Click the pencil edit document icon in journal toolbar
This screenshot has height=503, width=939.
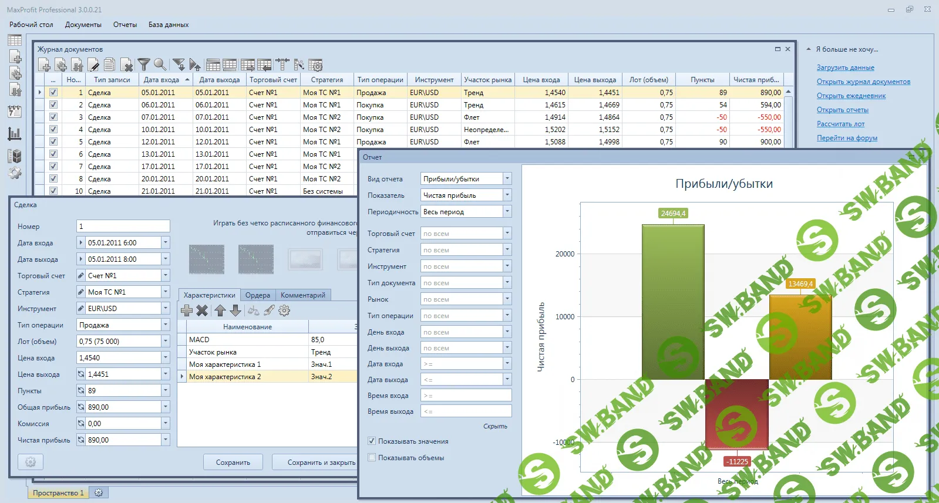click(93, 65)
